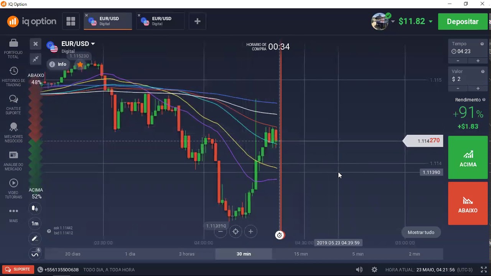Open Melhores Negócios leaderboard

(13, 133)
